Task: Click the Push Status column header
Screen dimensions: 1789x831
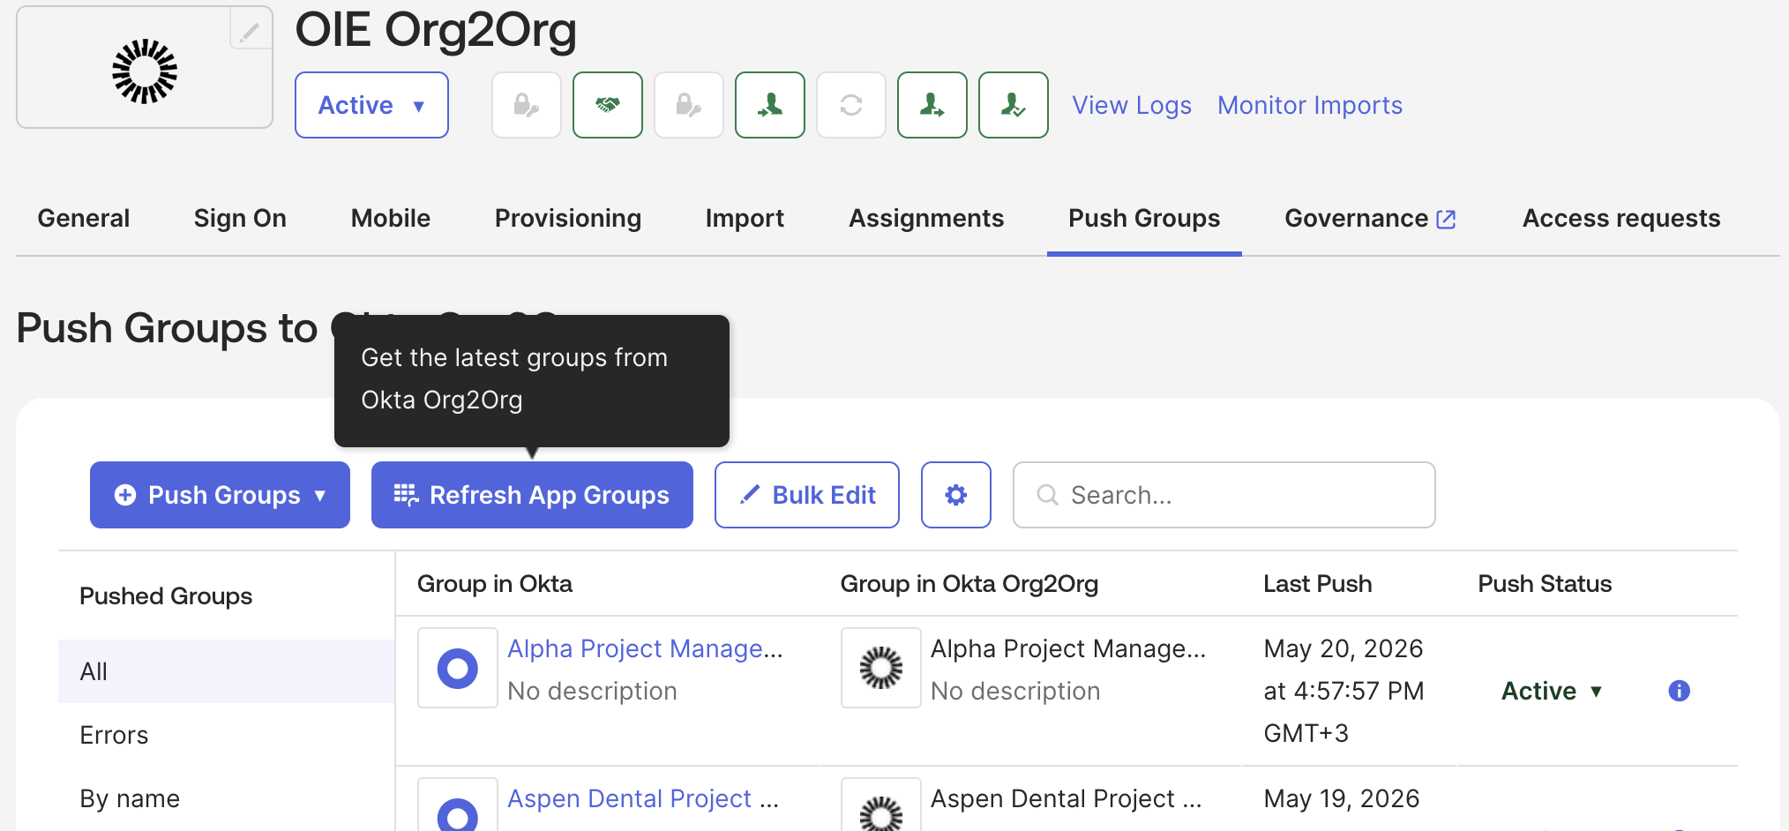Action: (1545, 583)
